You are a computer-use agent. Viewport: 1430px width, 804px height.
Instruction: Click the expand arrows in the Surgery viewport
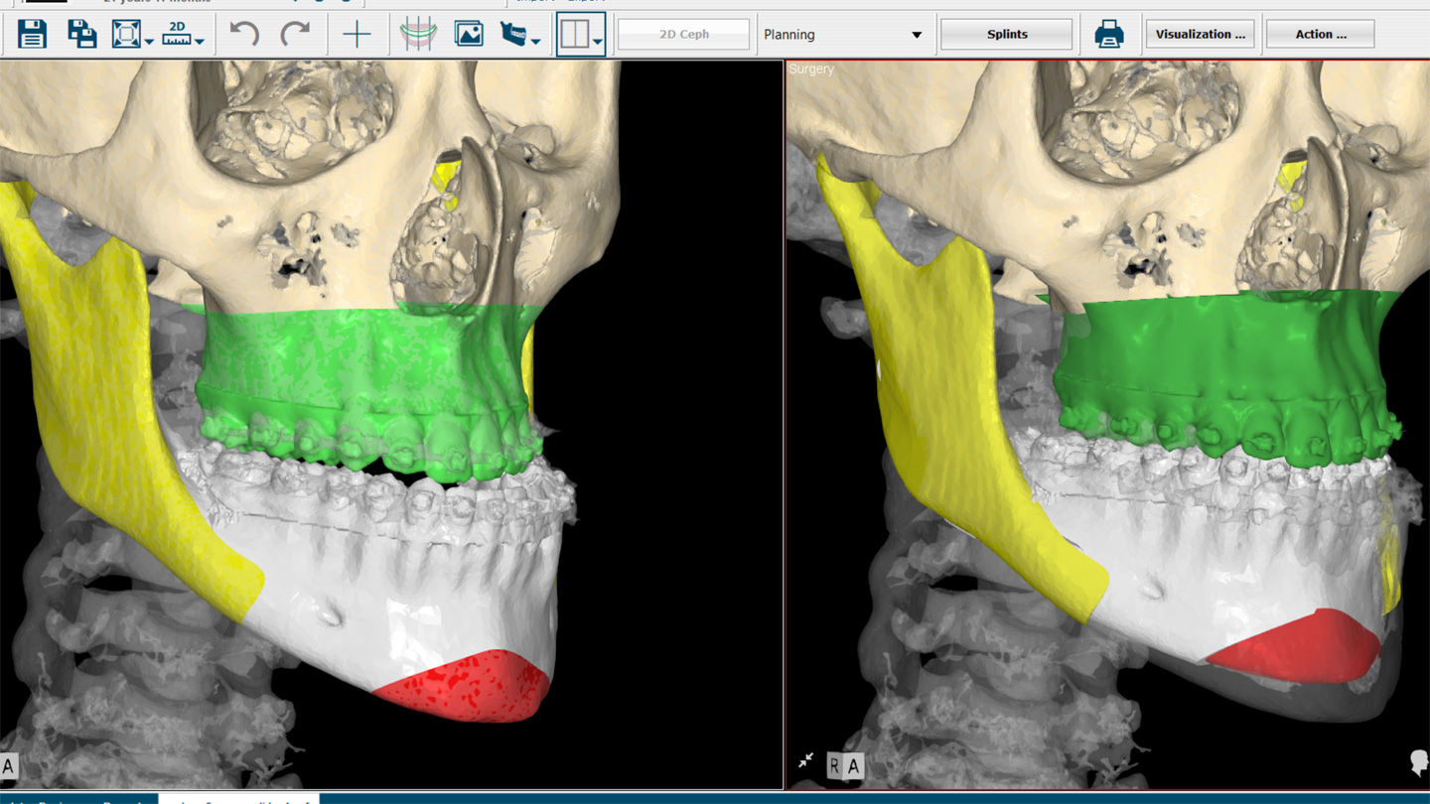804,757
